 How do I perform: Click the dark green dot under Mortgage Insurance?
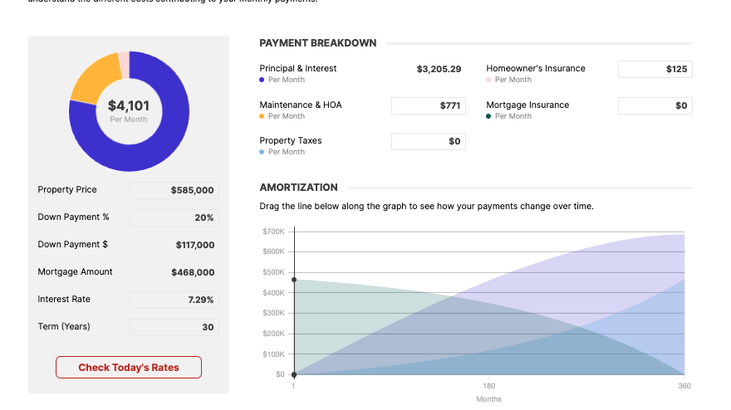point(488,116)
